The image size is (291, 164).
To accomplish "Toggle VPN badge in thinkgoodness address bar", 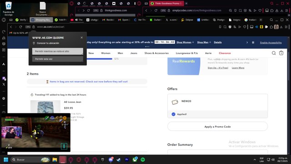I will pyautogui.click(x=96, y=10).
